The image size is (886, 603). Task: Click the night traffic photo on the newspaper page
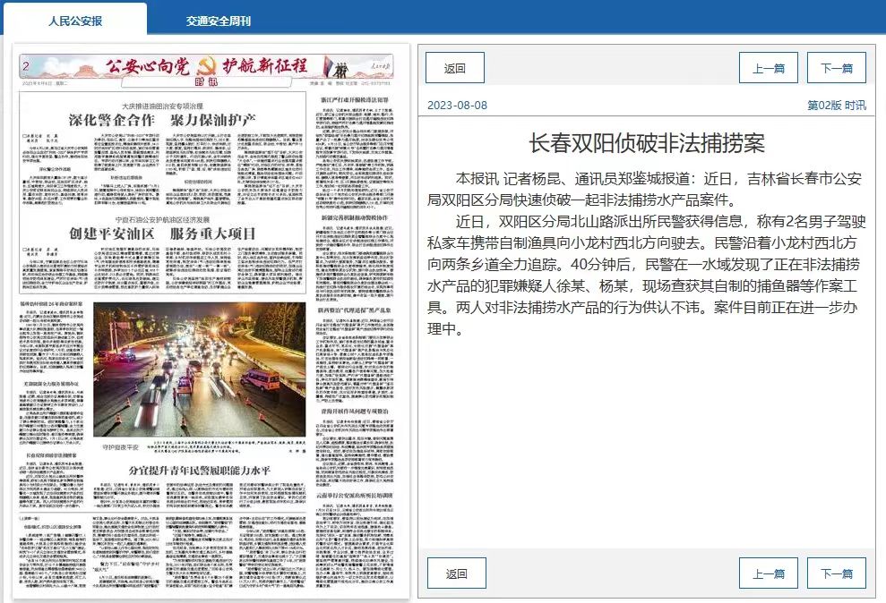[200, 369]
